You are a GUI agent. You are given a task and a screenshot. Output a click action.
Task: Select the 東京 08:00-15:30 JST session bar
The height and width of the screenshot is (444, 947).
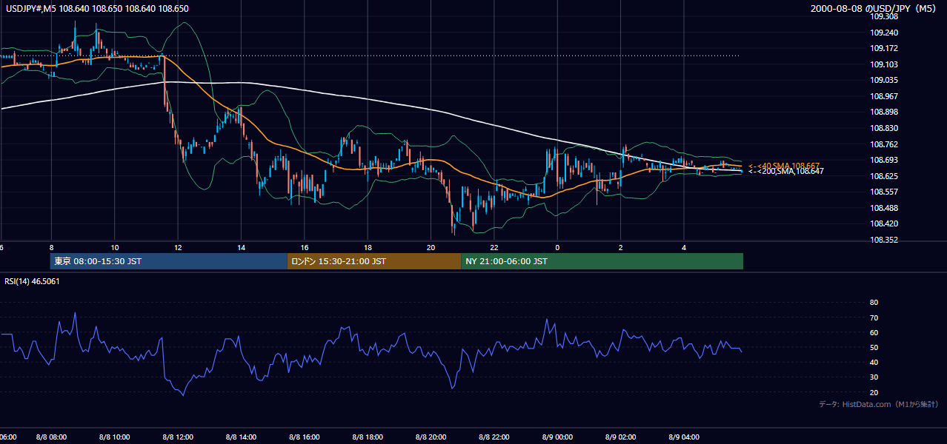tap(169, 261)
